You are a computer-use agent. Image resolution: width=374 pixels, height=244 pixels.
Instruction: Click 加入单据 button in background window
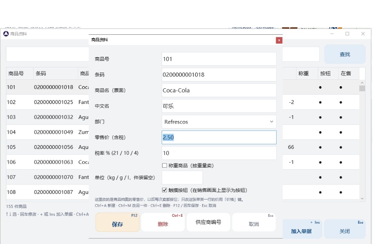(301, 229)
